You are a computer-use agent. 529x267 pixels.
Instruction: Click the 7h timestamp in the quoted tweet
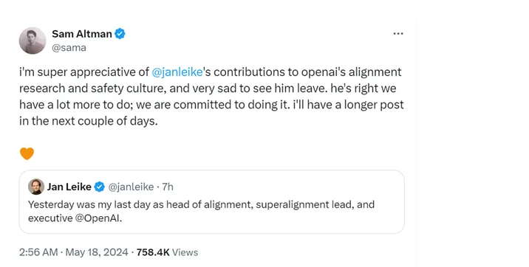pyautogui.click(x=168, y=187)
